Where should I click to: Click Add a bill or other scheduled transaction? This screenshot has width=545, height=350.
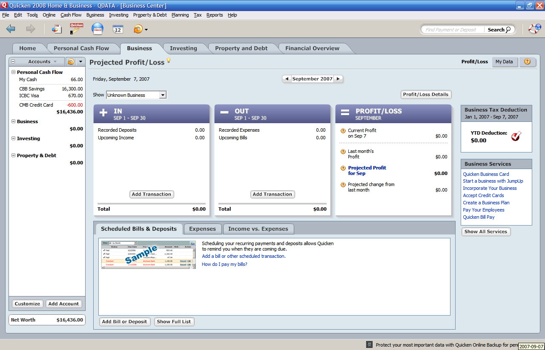[244, 256]
